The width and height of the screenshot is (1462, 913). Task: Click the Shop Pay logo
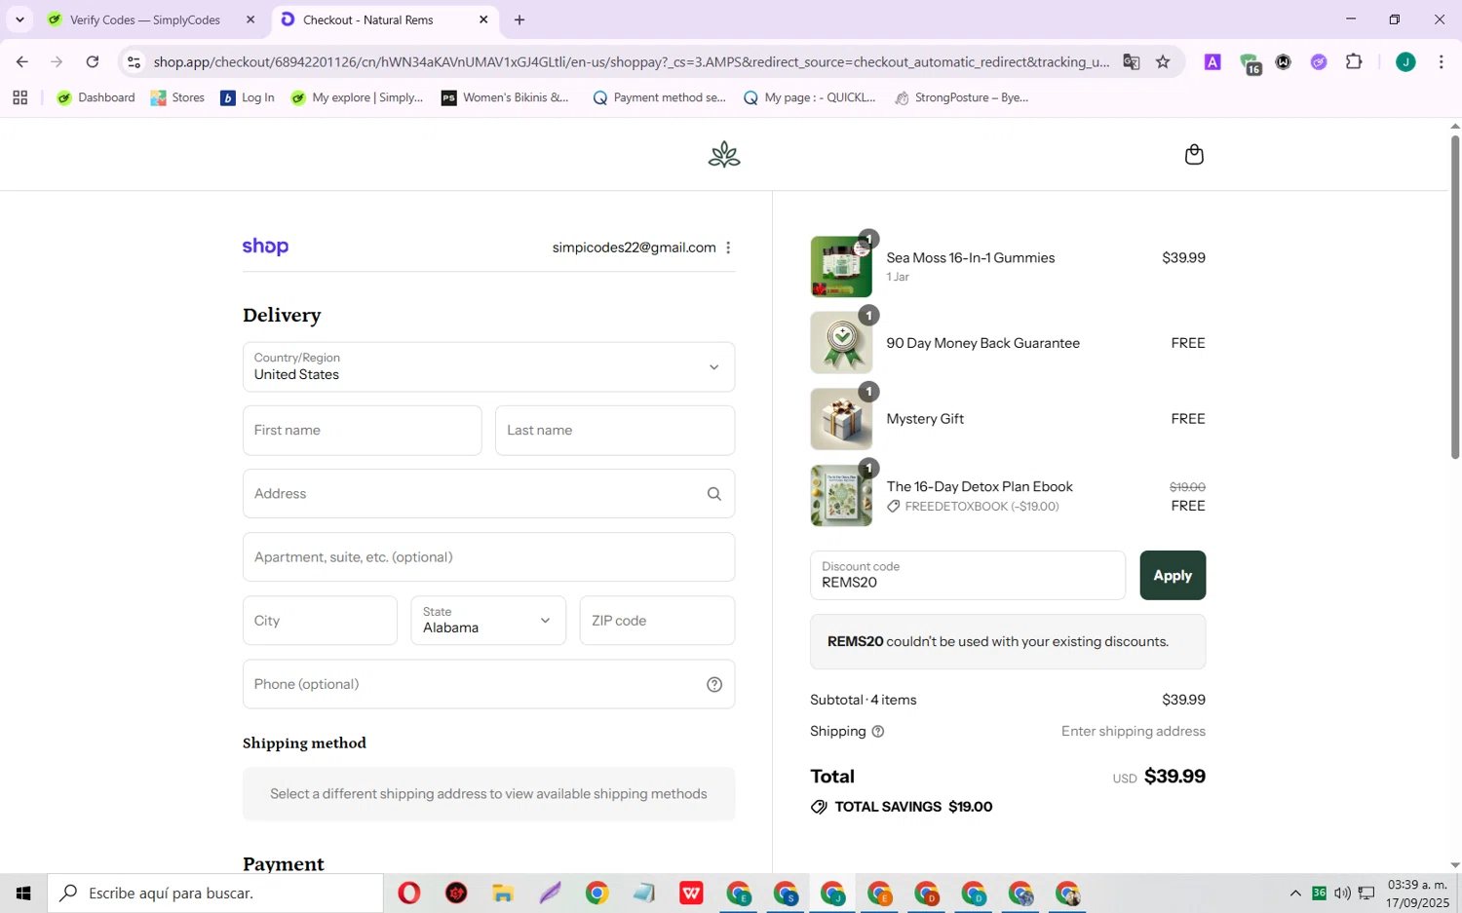point(265,247)
